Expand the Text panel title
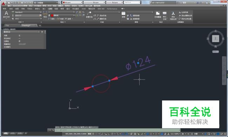 coord(21,22)
